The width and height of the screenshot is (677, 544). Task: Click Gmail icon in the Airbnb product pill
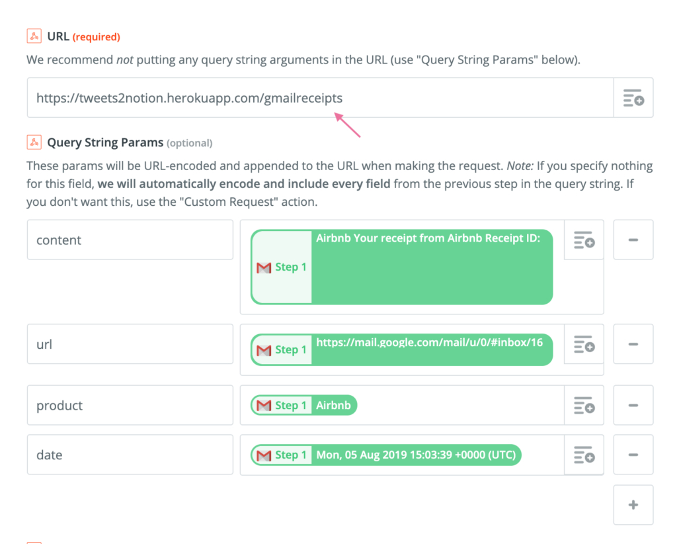click(264, 405)
